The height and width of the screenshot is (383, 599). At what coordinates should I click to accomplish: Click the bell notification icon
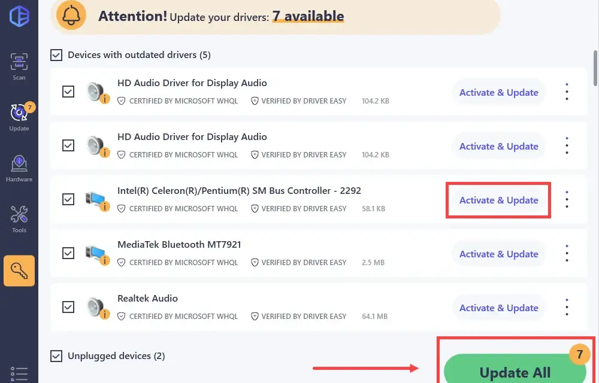(x=71, y=16)
